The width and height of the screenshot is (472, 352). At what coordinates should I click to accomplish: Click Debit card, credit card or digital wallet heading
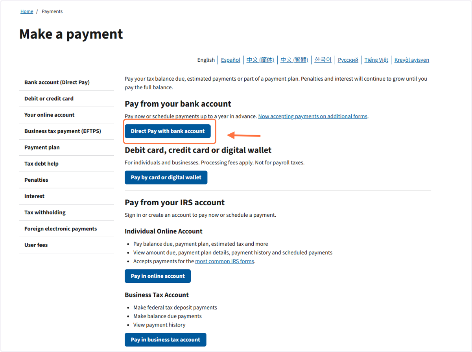pyautogui.click(x=198, y=150)
